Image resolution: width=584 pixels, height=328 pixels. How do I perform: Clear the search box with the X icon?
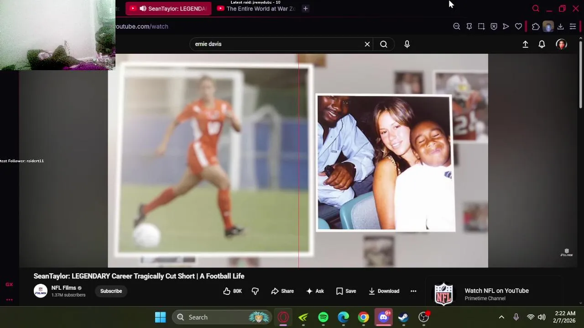(x=367, y=44)
